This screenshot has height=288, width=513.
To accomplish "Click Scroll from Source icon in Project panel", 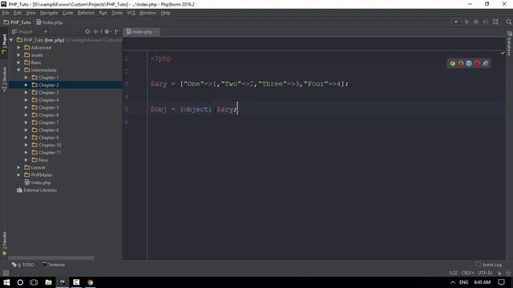I will coord(87,32).
